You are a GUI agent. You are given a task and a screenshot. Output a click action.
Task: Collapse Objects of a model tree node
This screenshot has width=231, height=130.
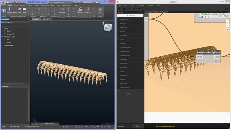click(x=2, y=37)
